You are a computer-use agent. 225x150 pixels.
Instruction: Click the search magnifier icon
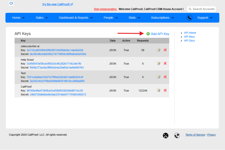(190, 9)
